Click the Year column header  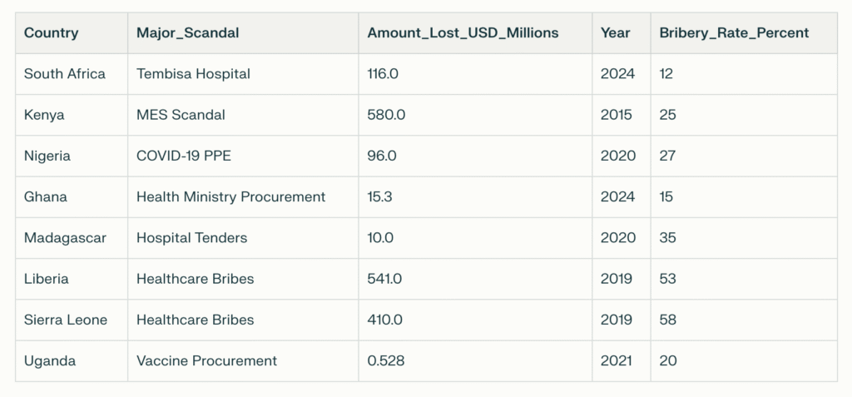tap(616, 33)
